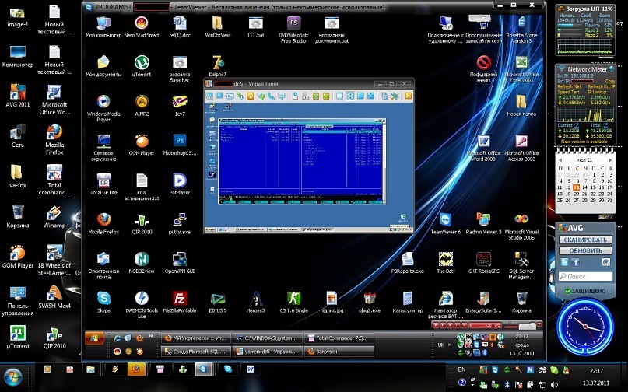Select the highlighted date 13 in calendar gadget
The height and width of the screenshot is (392, 628).
[576, 187]
